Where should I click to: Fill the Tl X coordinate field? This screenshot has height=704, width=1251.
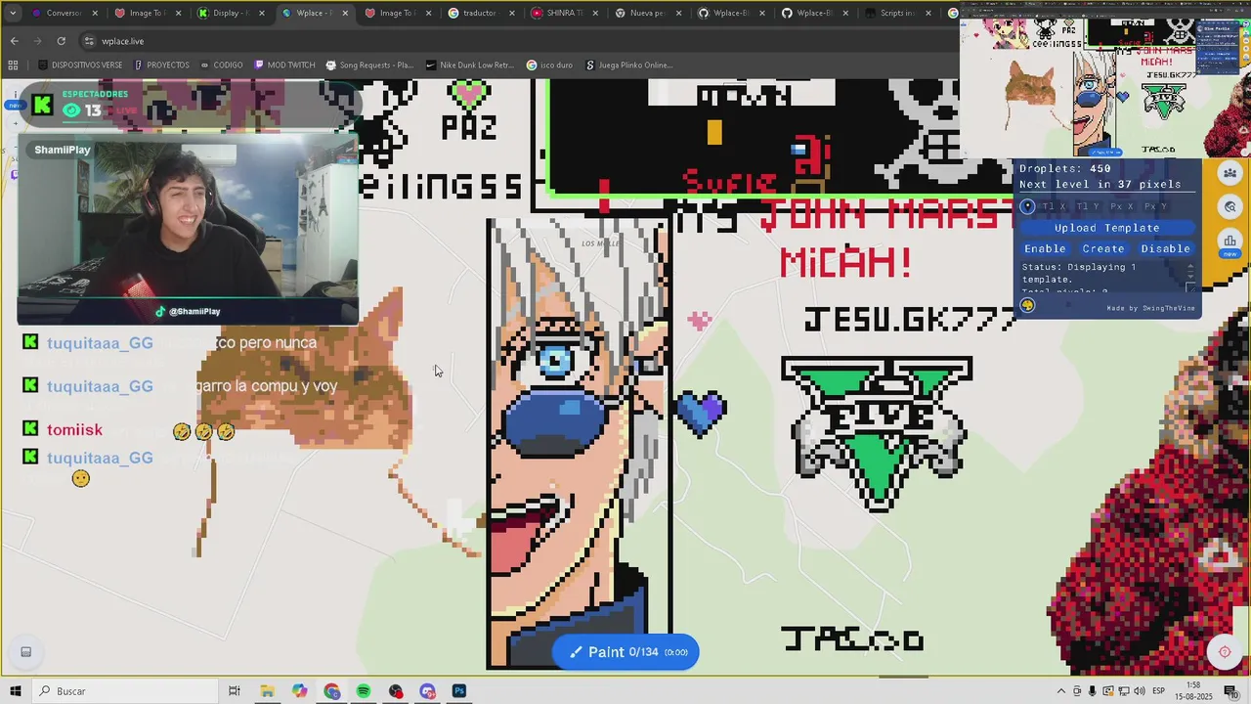tap(1054, 206)
